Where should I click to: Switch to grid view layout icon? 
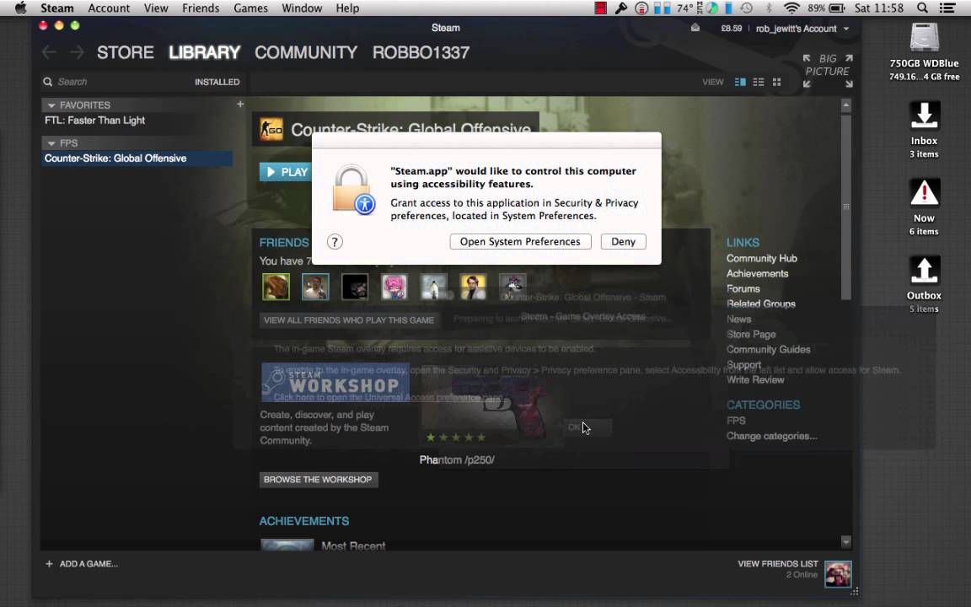776,82
